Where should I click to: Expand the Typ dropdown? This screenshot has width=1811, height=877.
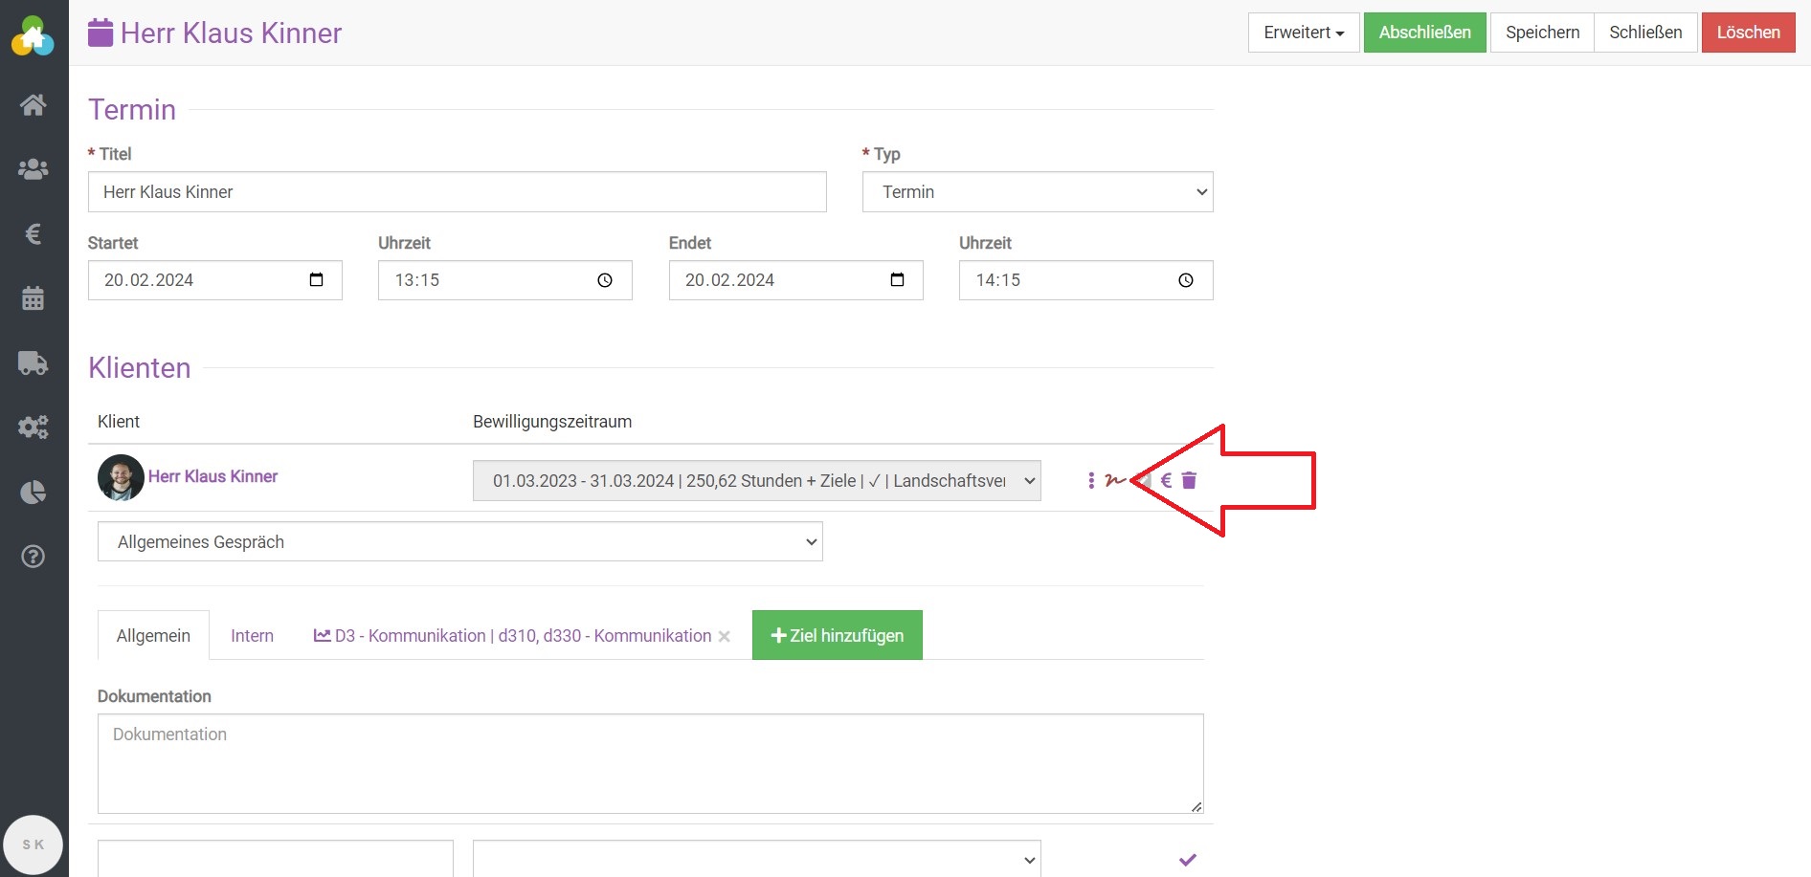click(x=1037, y=192)
